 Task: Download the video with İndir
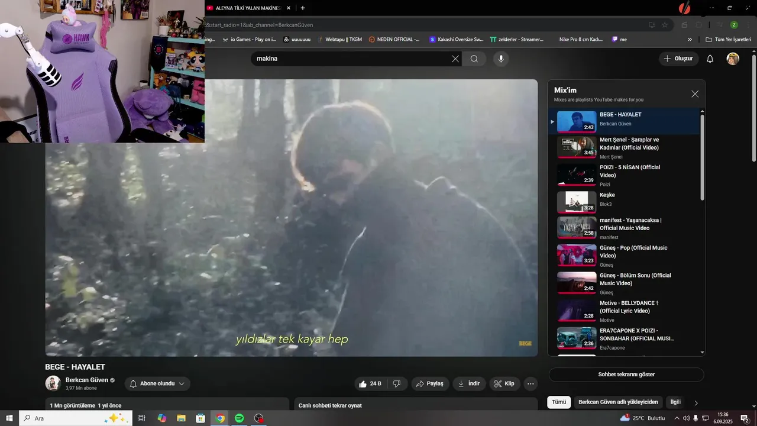point(470,383)
